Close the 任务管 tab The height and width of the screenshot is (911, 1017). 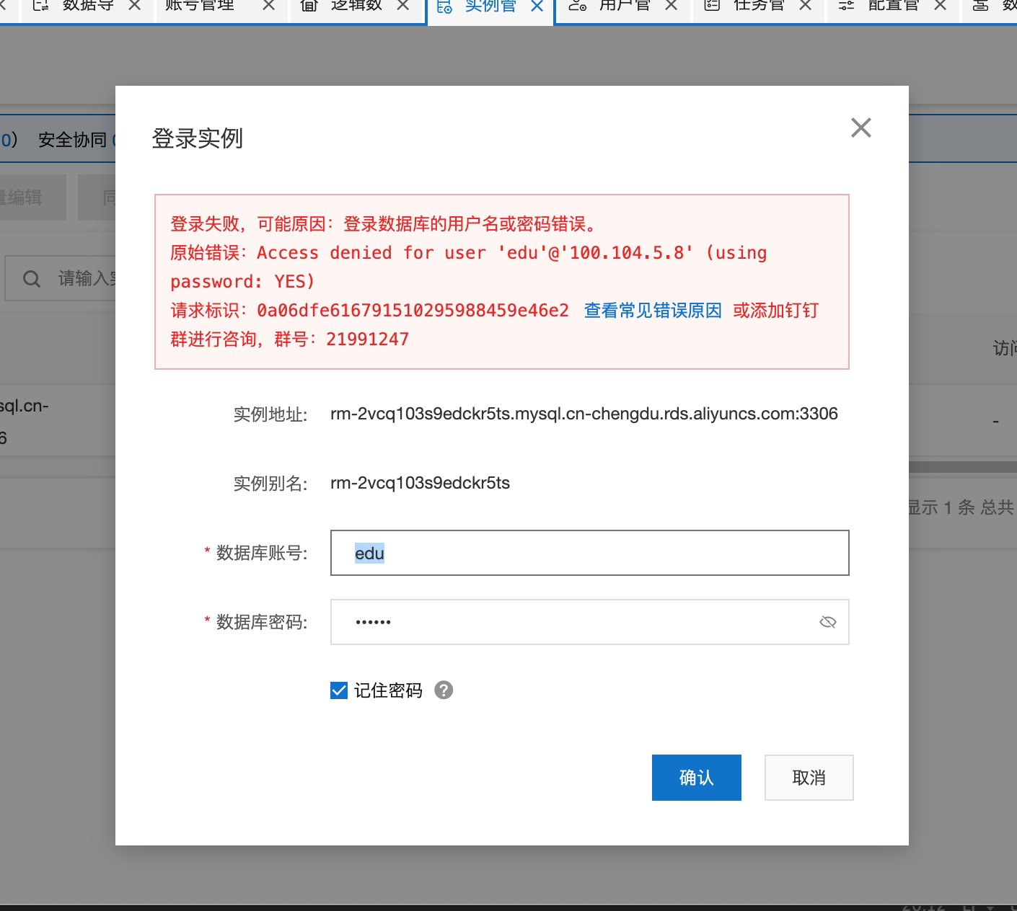pyautogui.click(x=806, y=6)
